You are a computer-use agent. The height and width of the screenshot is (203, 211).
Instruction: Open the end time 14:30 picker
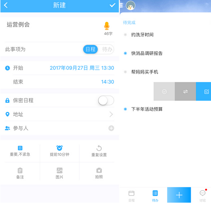coord(108,82)
